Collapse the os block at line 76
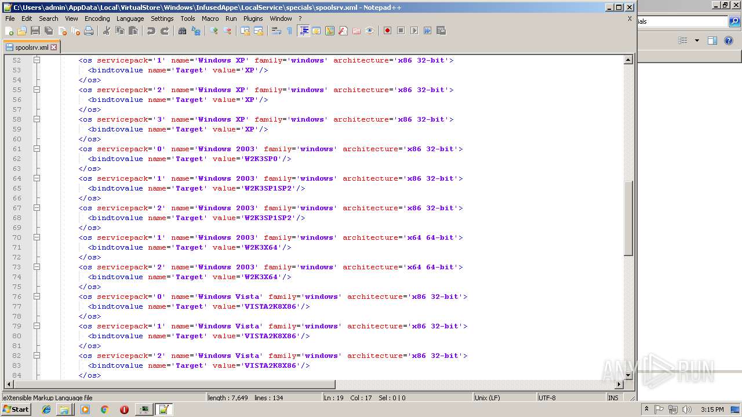 37,297
